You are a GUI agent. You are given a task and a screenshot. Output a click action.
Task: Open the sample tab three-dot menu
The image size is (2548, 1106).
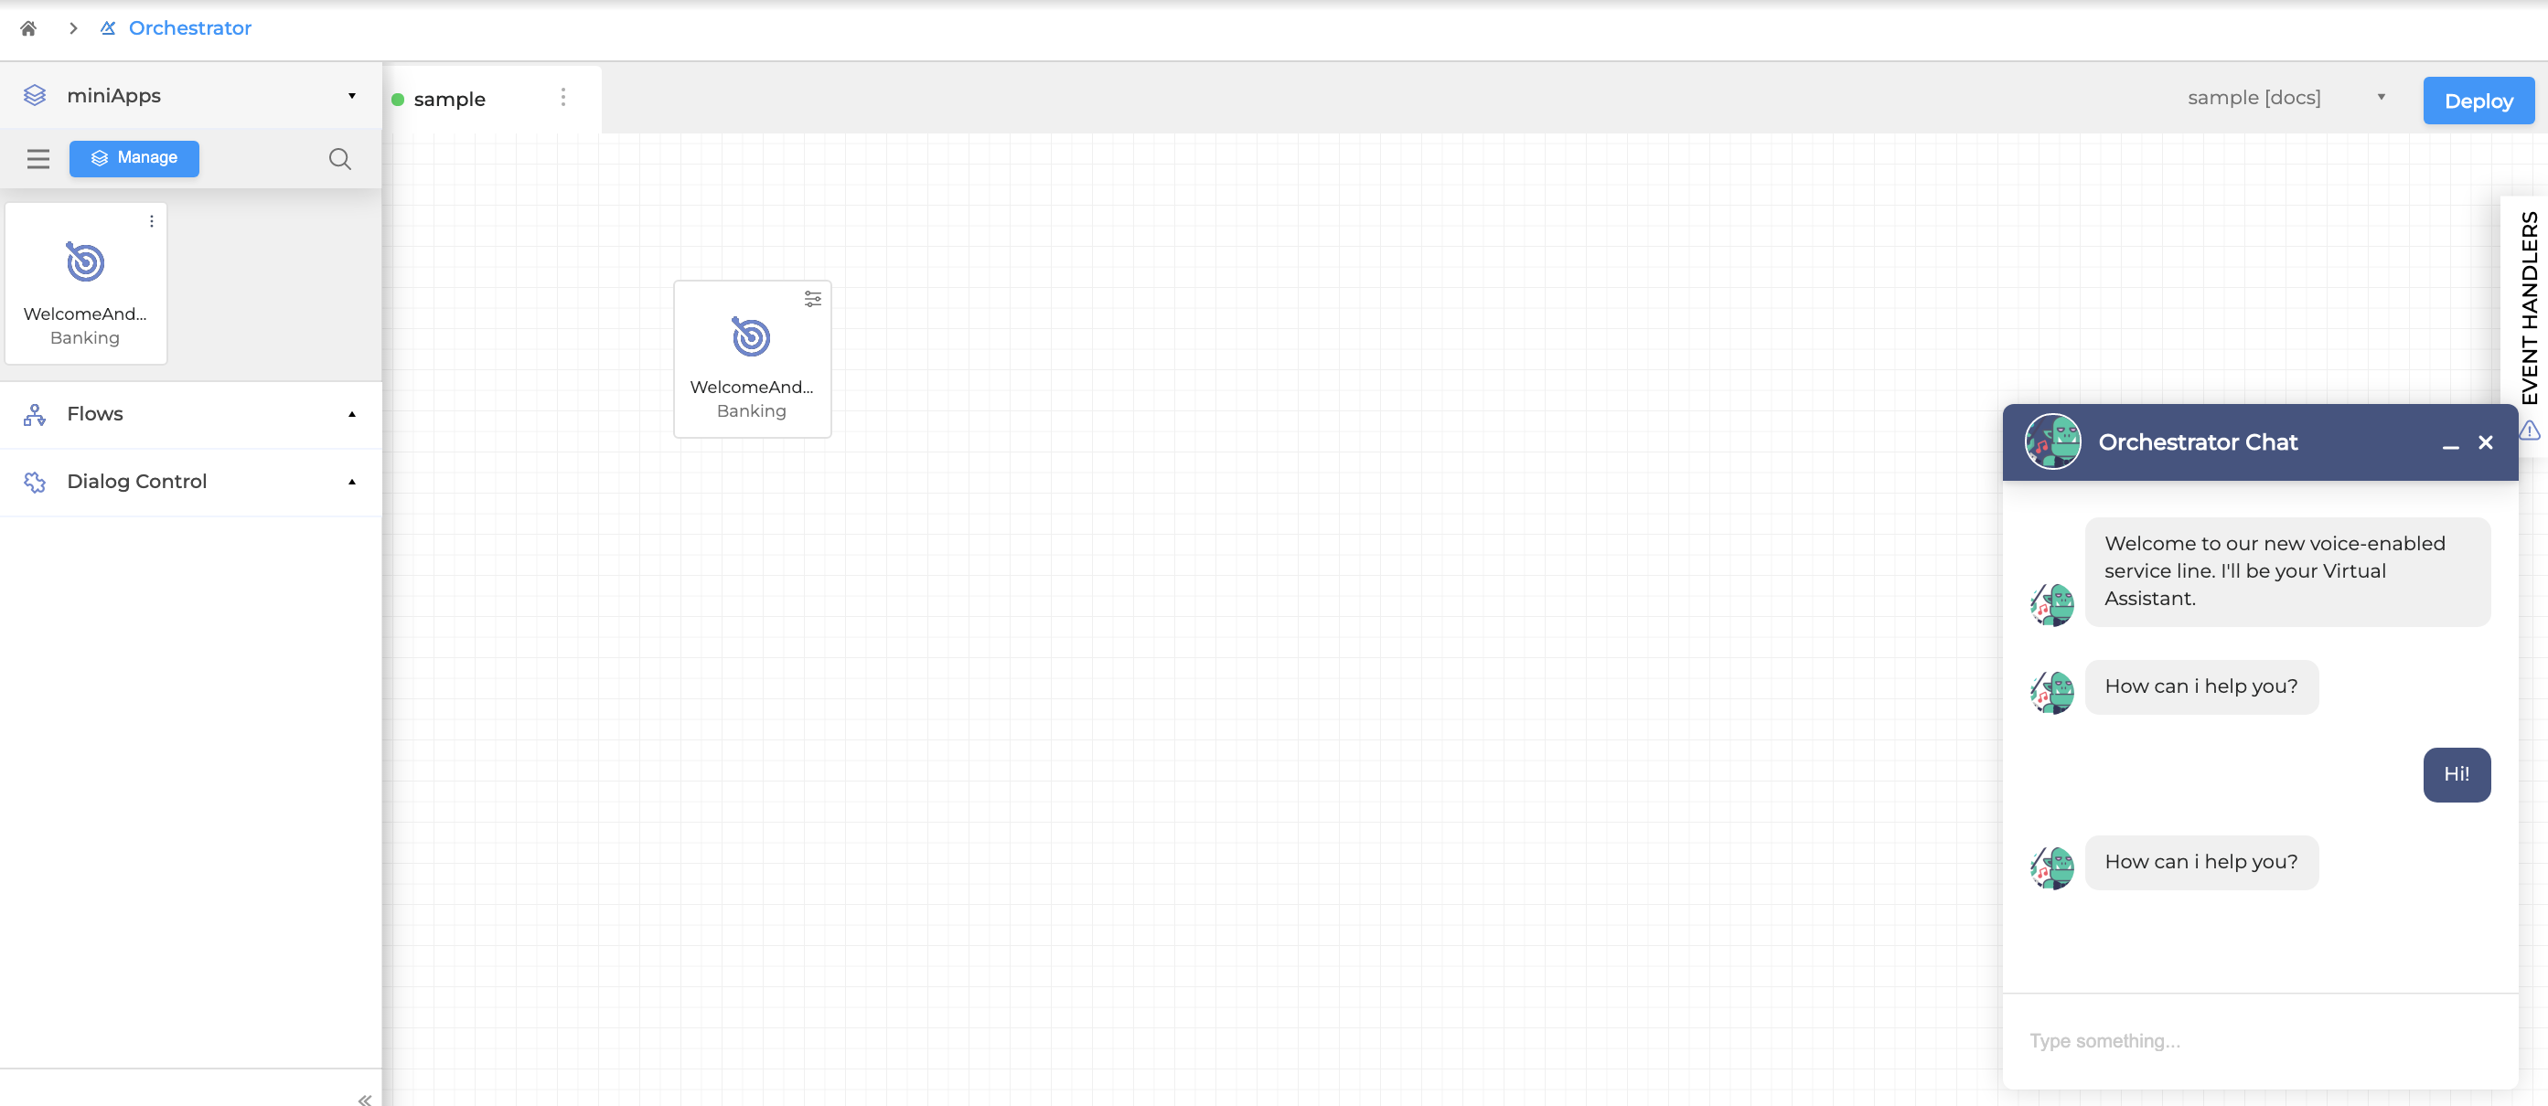tap(562, 97)
